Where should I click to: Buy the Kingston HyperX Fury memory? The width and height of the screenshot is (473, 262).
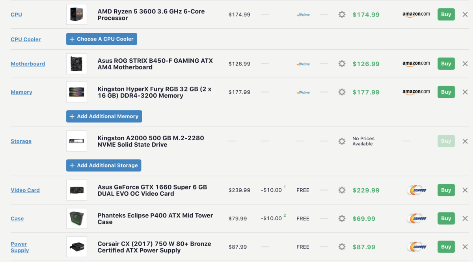[446, 92]
